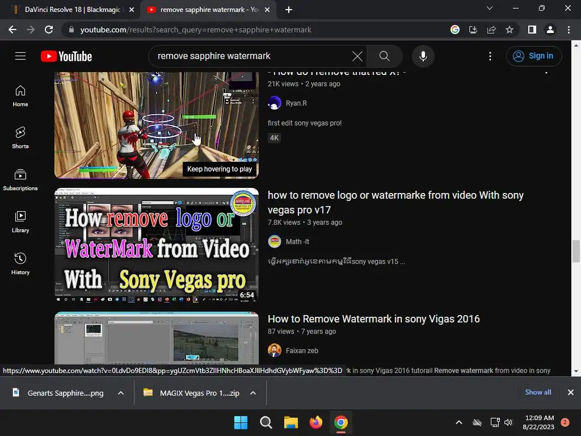Open the Home sidebar item
The image size is (581, 436).
(x=20, y=96)
